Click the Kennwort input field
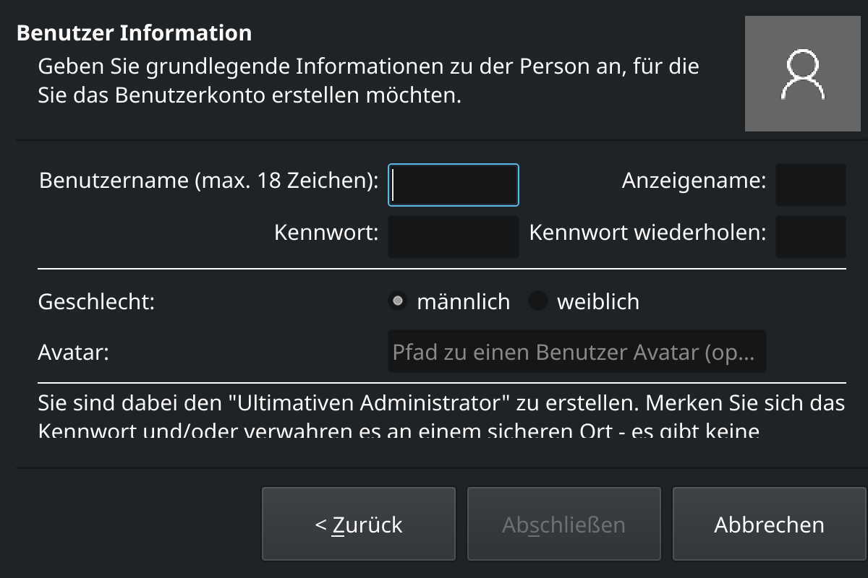The width and height of the screenshot is (868, 578). tap(454, 237)
